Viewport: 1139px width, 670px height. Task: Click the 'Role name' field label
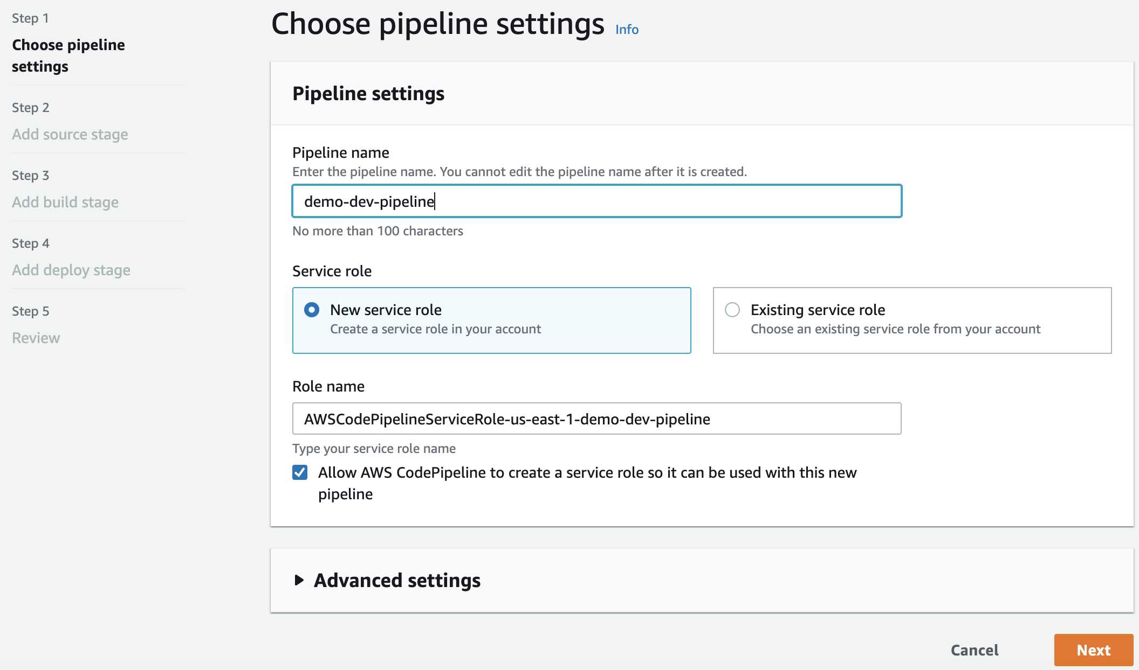click(x=328, y=386)
